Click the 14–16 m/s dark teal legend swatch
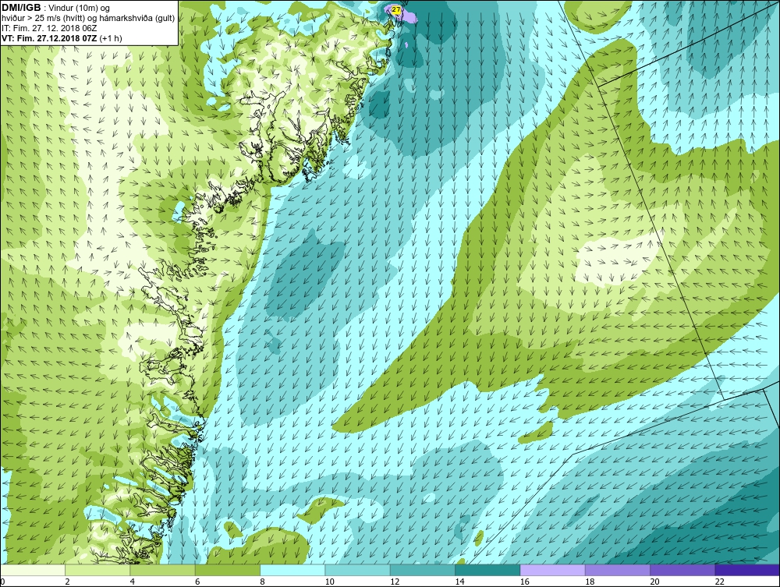780x587 pixels. (x=487, y=570)
